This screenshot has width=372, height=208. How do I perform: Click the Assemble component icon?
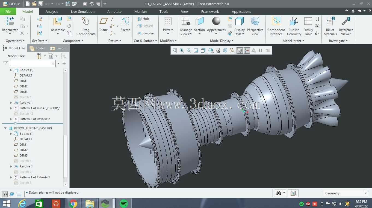click(58, 22)
